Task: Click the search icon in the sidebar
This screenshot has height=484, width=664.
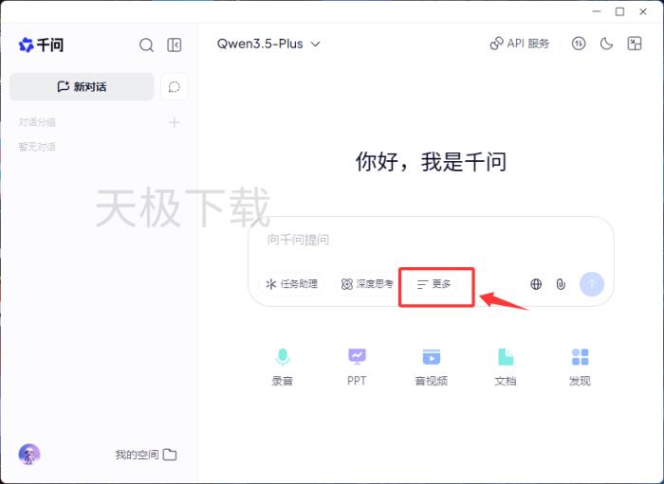Action: (146, 45)
